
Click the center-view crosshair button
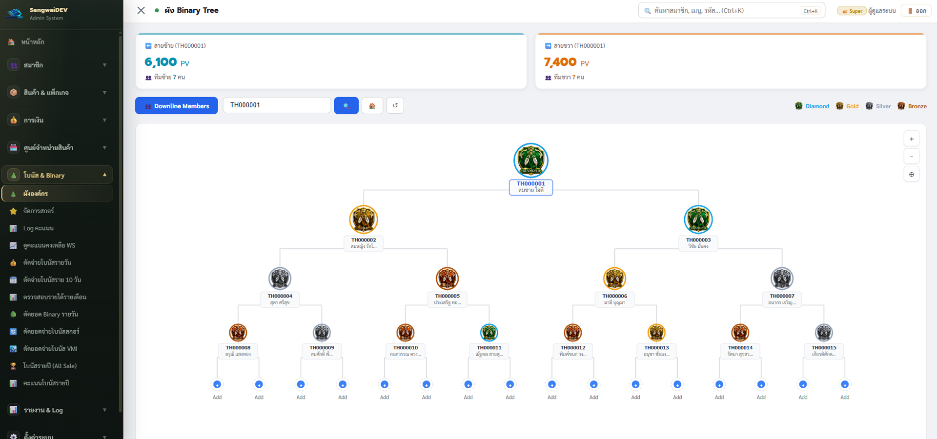click(x=911, y=174)
